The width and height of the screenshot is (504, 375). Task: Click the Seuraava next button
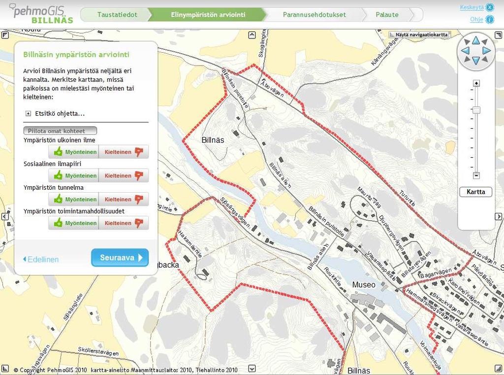120,258
